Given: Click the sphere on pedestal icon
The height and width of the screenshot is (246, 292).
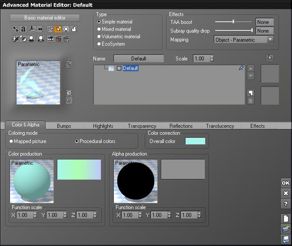Looking at the screenshot, I should [40, 39].
